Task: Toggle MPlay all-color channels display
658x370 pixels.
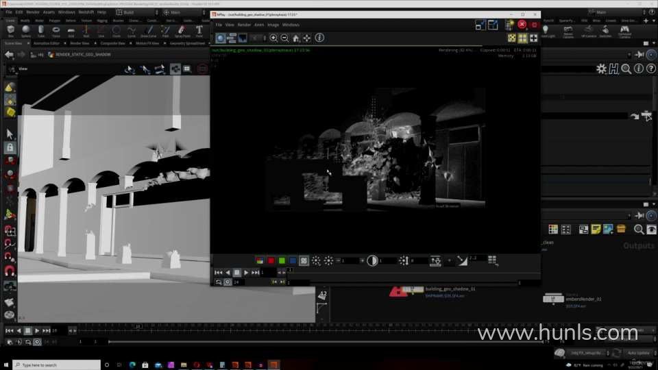Action: (260, 261)
